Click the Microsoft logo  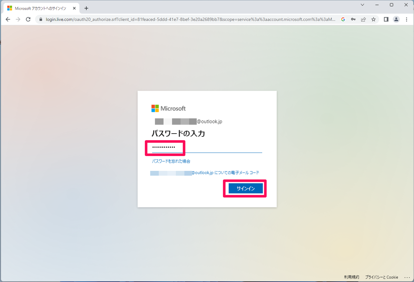[168, 108]
